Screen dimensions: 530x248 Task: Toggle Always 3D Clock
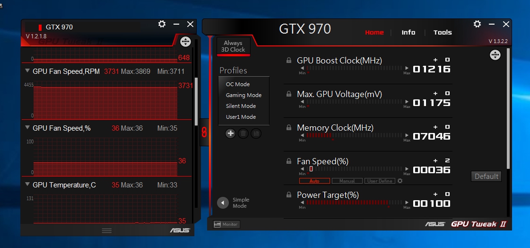coord(233,46)
